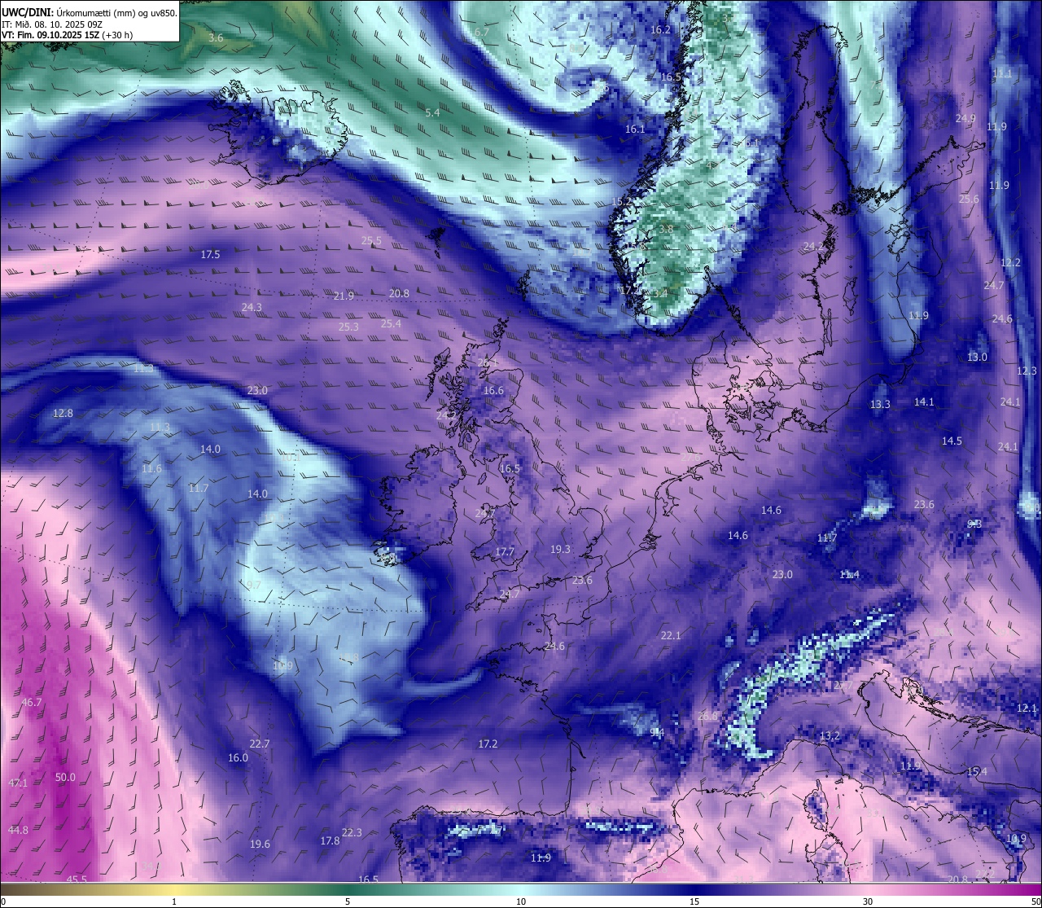Click the 13.0 value label

tap(977, 357)
